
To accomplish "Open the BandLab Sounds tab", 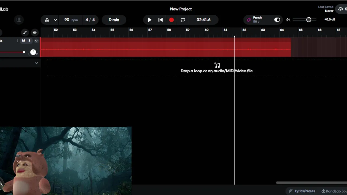I will (x=334, y=191).
